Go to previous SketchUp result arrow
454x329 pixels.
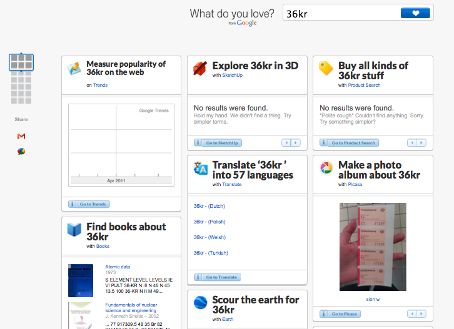tap(286, 142)
